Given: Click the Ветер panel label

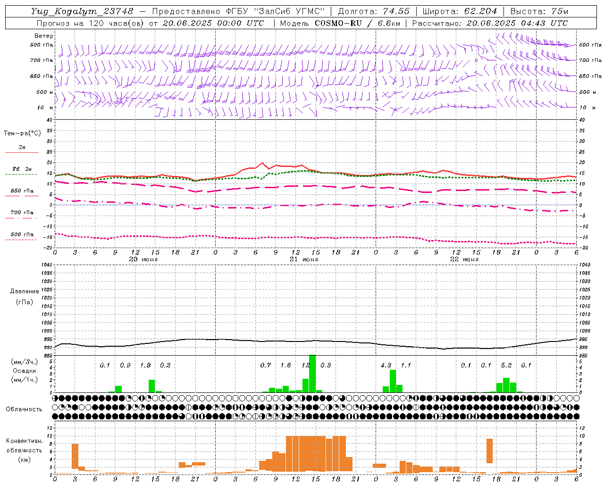Looking at the screenshot, I should pyautogui.click(x=44, y=36).
